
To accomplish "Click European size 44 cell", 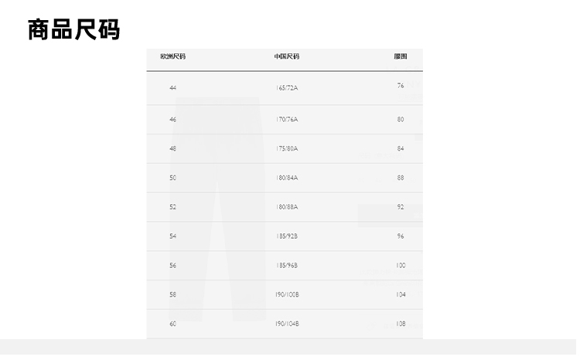I will (x=172, y=88).
